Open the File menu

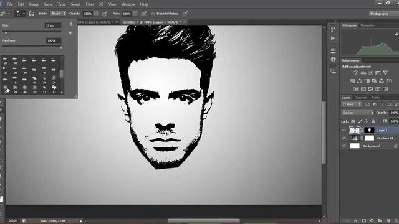tap(10, 4)
